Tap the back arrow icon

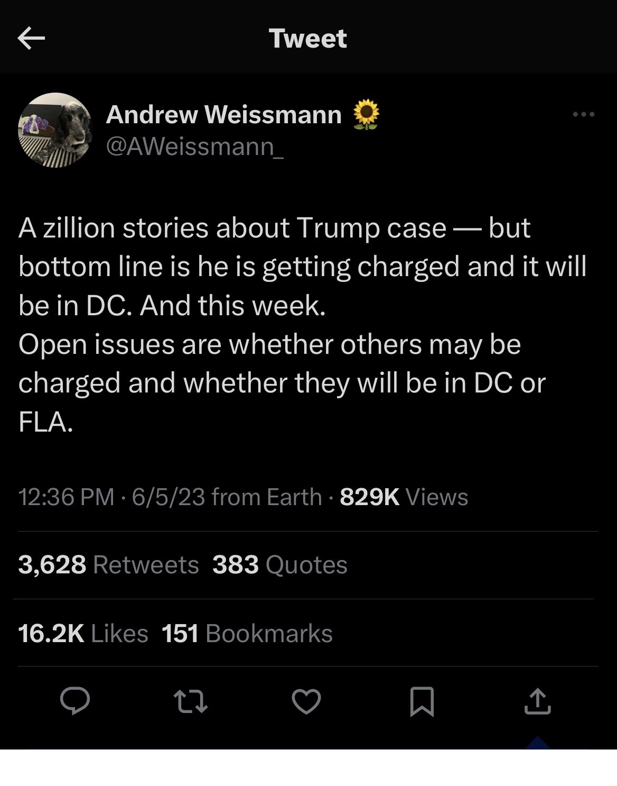(31, 38)
